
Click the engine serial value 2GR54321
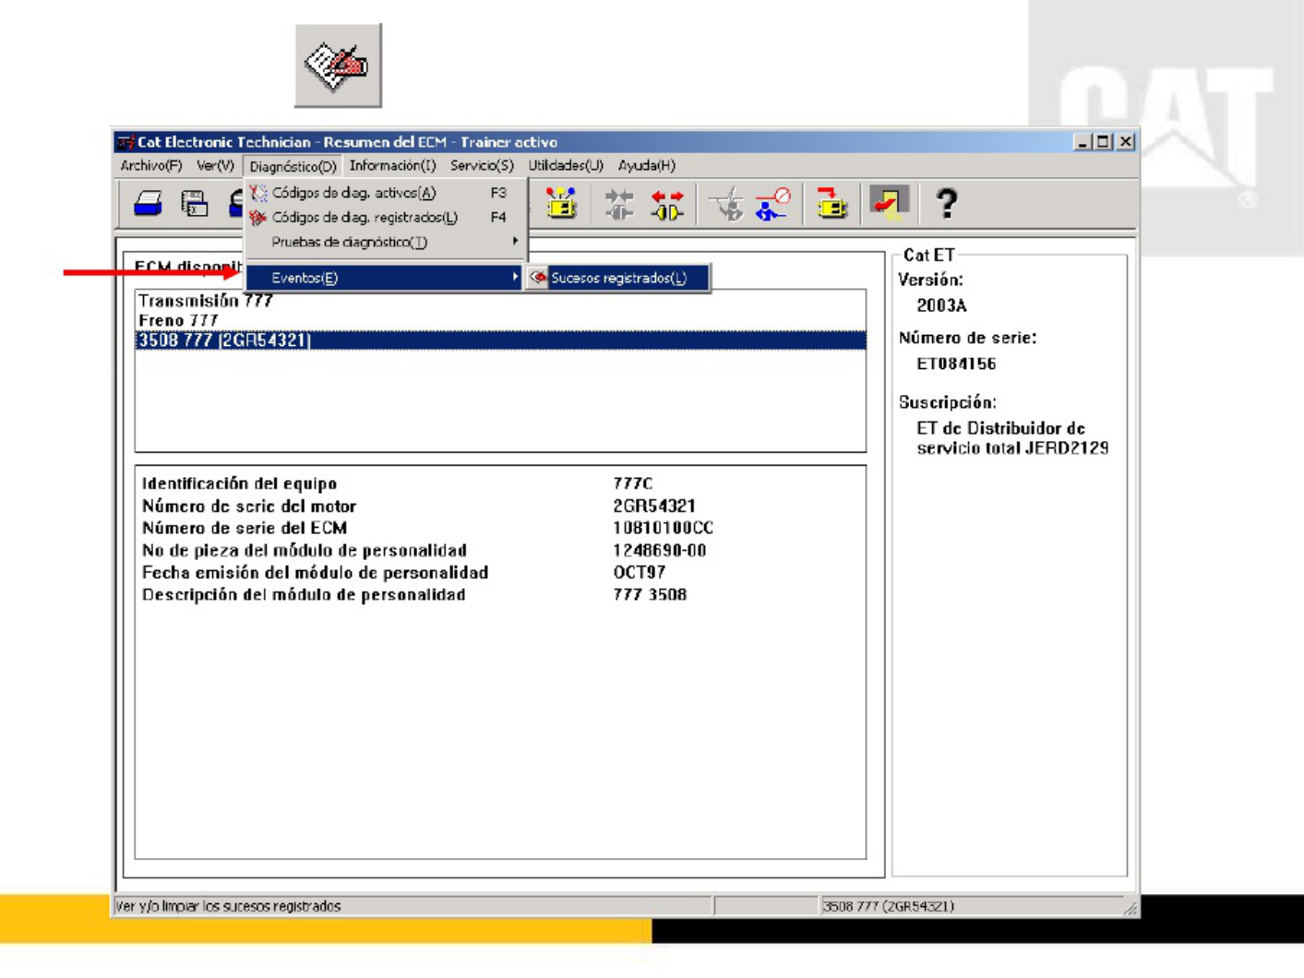(x=654, y=506)
